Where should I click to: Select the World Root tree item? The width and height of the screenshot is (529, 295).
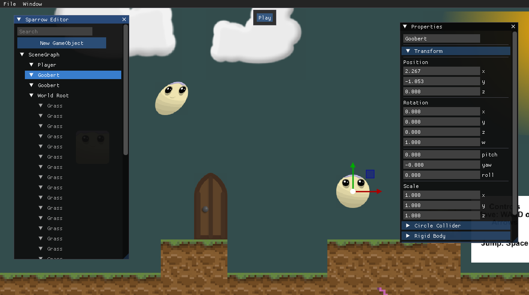(53, 96)
